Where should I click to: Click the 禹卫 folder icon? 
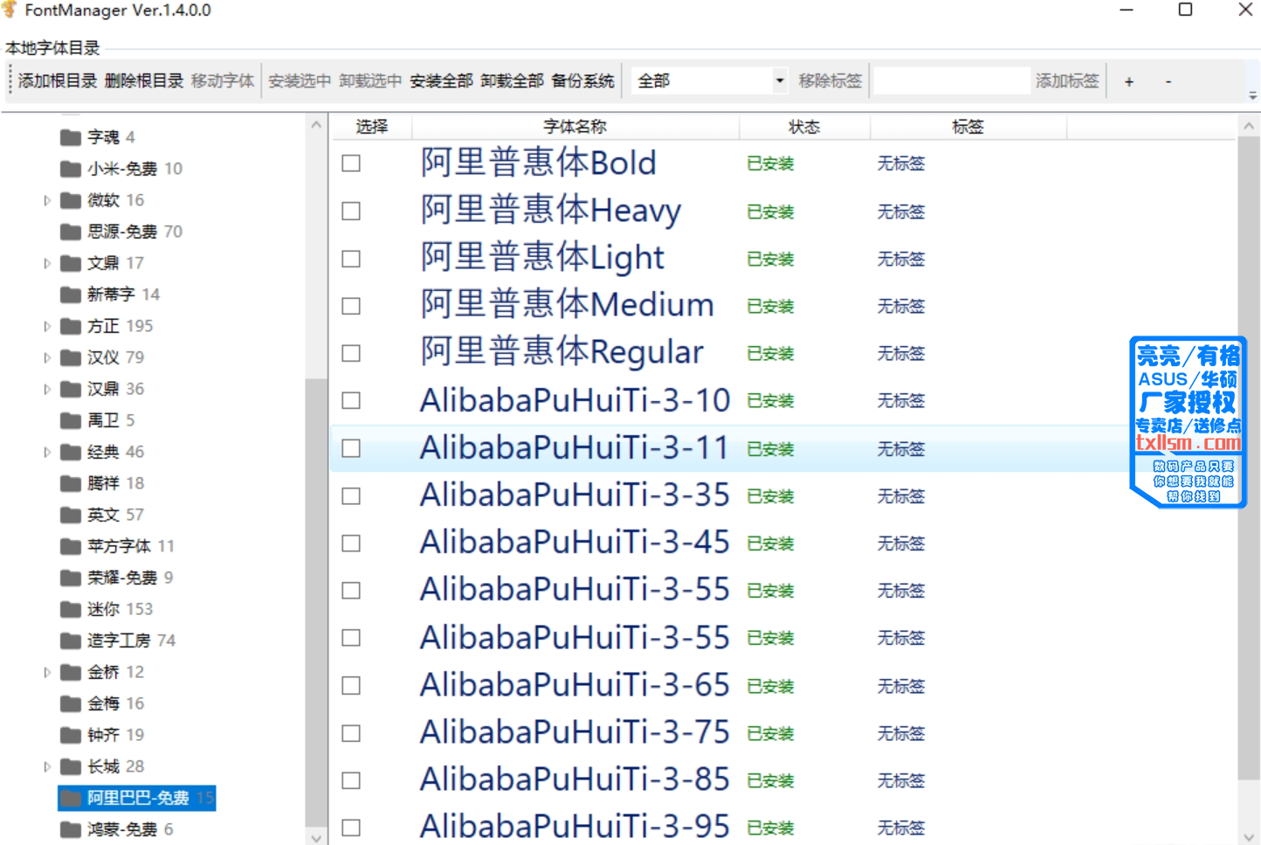[x=71, y=420]
